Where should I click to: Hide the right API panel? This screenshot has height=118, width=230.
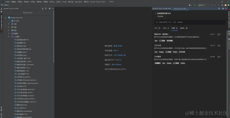click(226, 9)
